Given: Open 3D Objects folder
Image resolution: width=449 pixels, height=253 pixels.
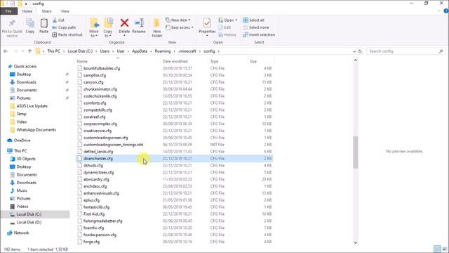Looking at the screenshot, I should pyautogui.click(x=26, y=159).
